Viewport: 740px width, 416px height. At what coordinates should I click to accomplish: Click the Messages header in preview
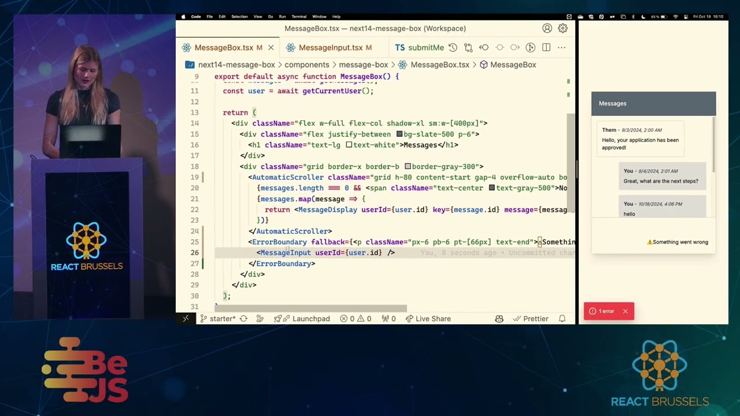coord(653,103)
